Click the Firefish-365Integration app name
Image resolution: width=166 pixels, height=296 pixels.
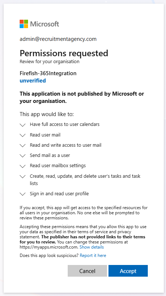point(48,73)
